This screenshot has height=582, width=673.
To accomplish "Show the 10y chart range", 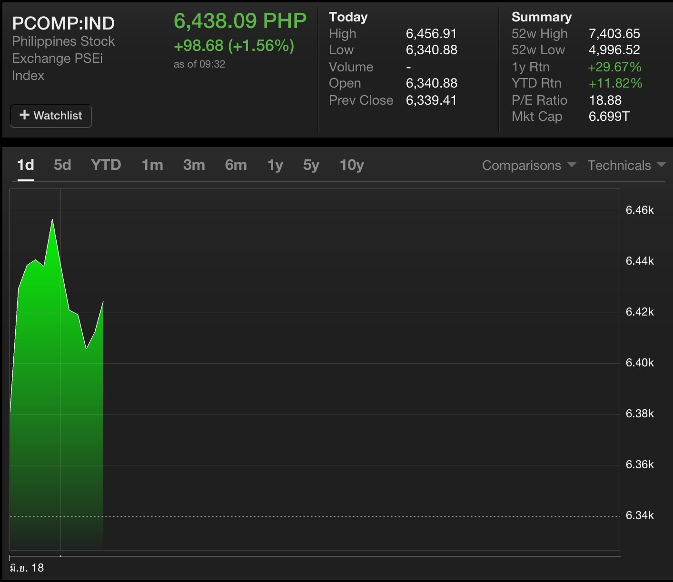I will click(352, 165).
